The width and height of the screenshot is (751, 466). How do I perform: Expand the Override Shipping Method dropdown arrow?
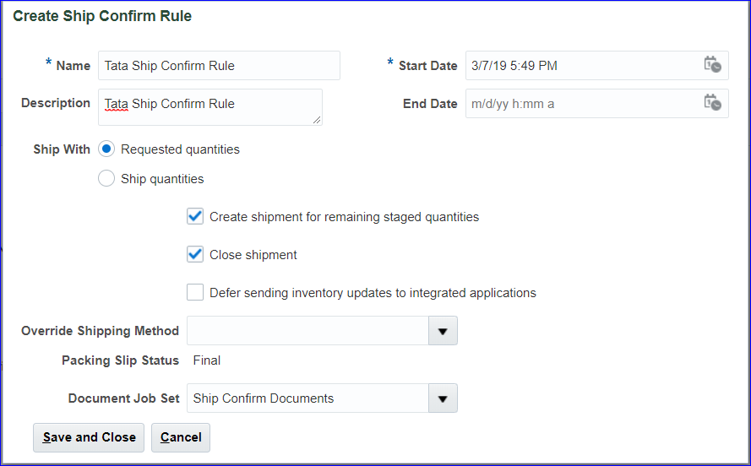pyautogui.click(x=443, y=331)
